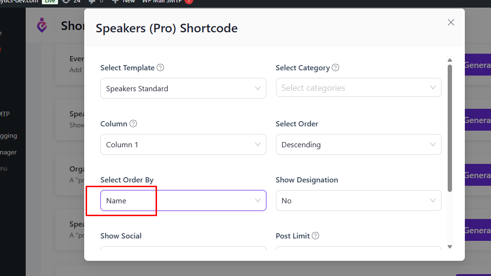Click the scrollbar up arrow in dialog
Screen dimensions: 491x276
click(450, 60)
